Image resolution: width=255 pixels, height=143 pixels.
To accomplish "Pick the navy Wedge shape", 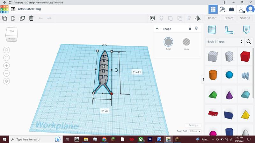I will (229, 115).
